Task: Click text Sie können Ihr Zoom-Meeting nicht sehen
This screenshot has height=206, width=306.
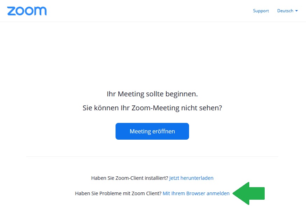Action: (152, 108)
